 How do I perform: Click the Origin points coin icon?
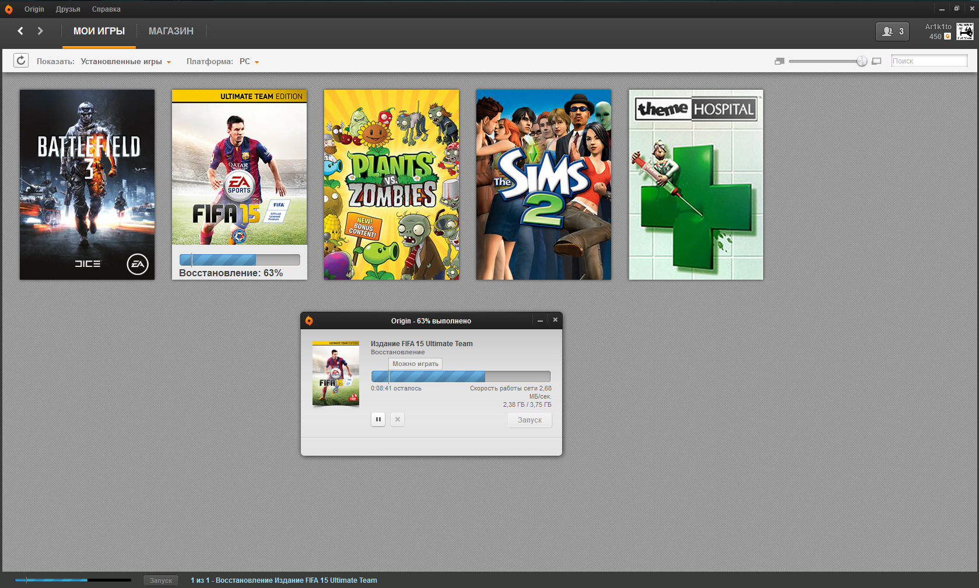coord(948,36)
